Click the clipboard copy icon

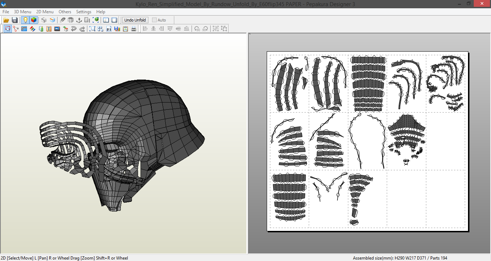tap(125, 29)
